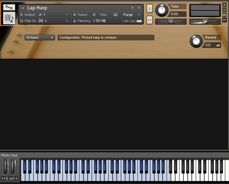Click the Mod wheel
The image size is (229, 184).
pyautogui.click(x=13, y=166)
